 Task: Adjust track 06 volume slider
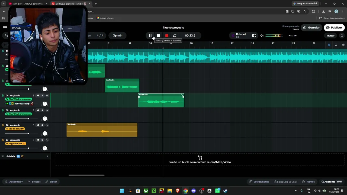(28, 134)
